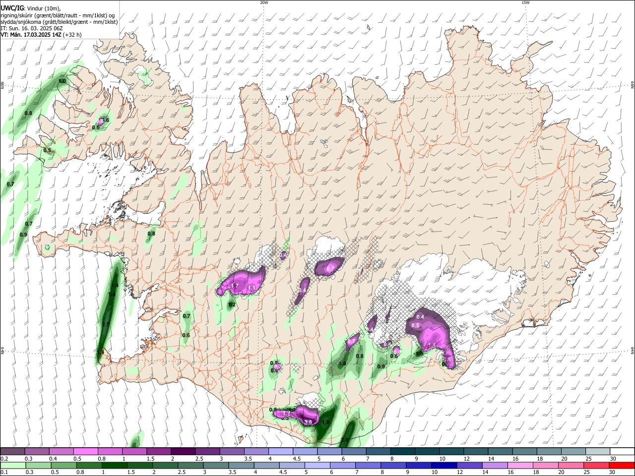Click the purple swatch labeled 0.2, upper scale
This screenshot has width=635, height=476.
click(x=12, y=451)
